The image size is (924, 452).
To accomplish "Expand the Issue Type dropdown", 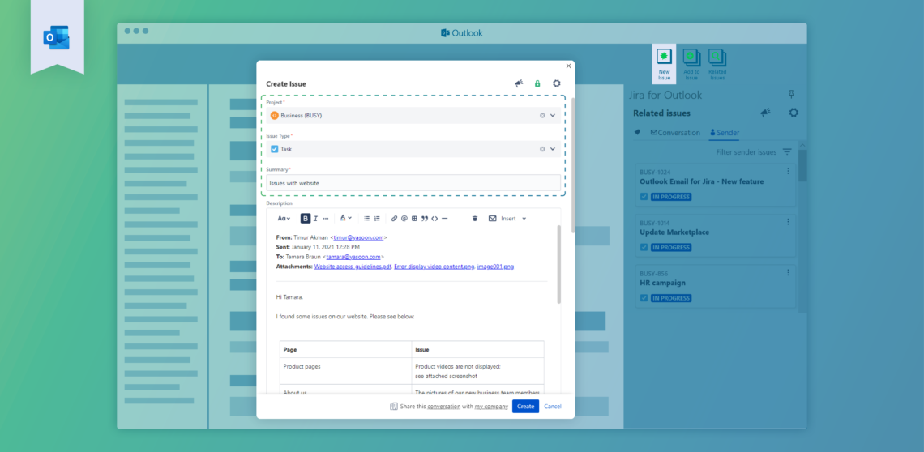I will [553, 149].
